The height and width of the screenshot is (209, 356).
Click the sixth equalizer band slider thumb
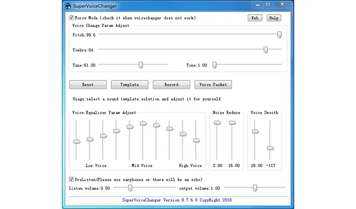143,123
